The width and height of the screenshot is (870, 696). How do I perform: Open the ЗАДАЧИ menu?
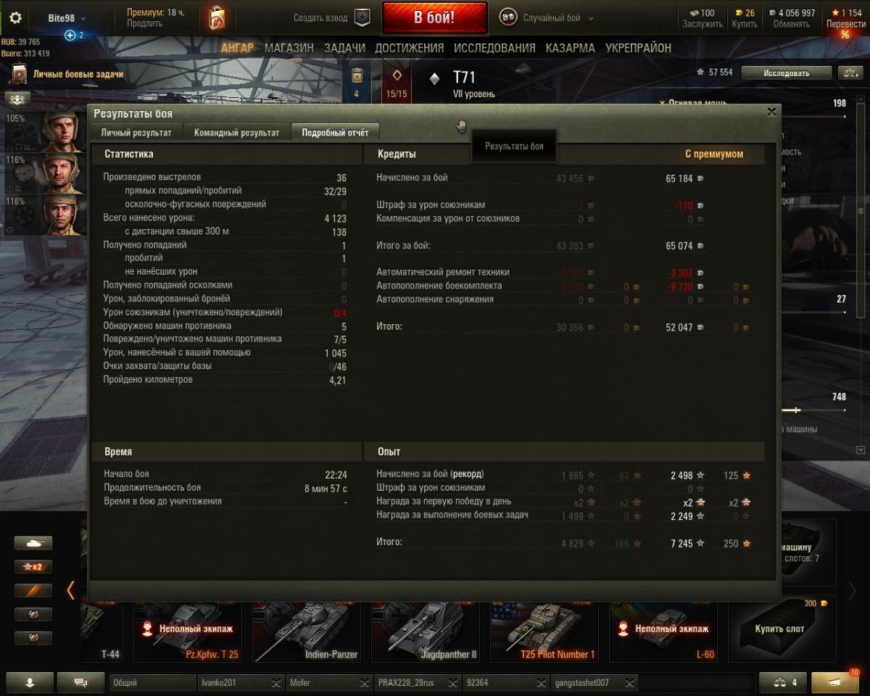pos(344,48)
